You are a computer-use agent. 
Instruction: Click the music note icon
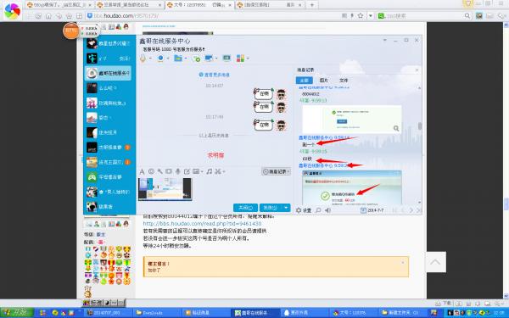pyautogui.click(x=209, y=171)
